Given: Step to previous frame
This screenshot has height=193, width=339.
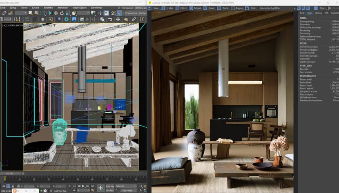Looking at the screenshot, I should point(79,186).
